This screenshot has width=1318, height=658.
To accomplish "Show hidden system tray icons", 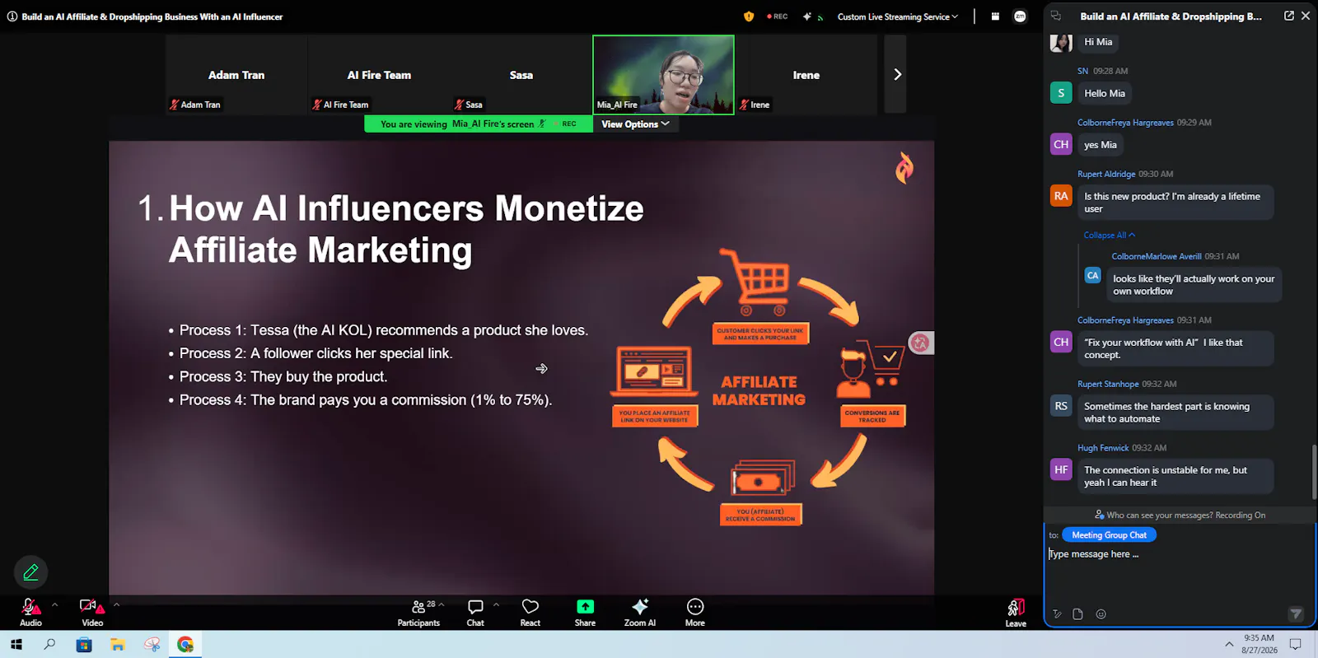I will tap(1229, 645).
